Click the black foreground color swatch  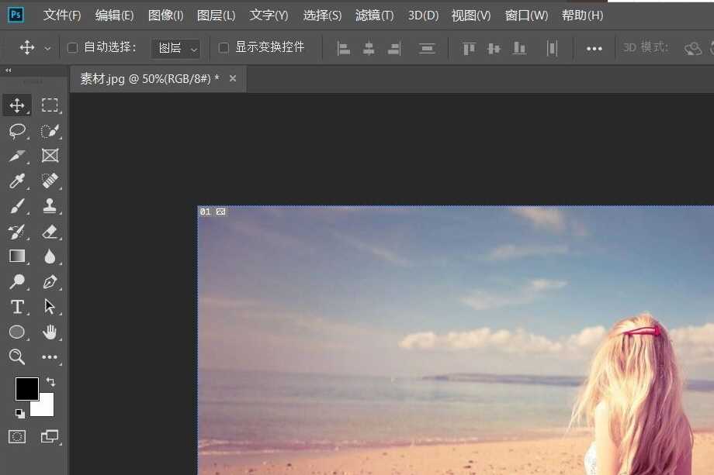(x=26, y=389)
